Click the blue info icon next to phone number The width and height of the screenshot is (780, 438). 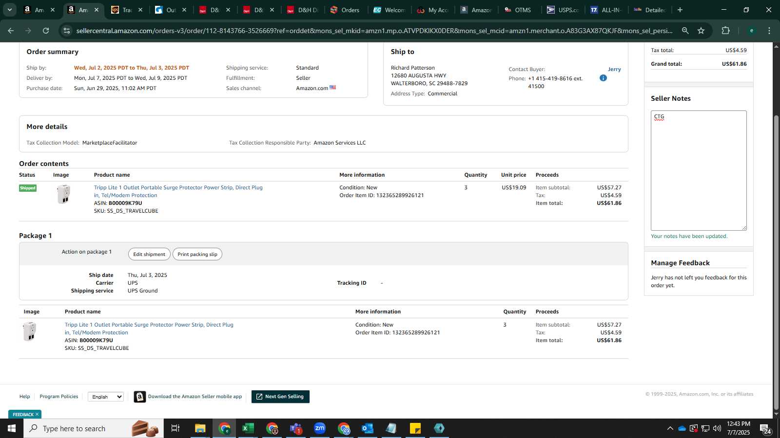pyautogui.click(x=603, y=78)
